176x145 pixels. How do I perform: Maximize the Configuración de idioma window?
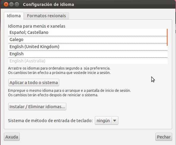17,4
